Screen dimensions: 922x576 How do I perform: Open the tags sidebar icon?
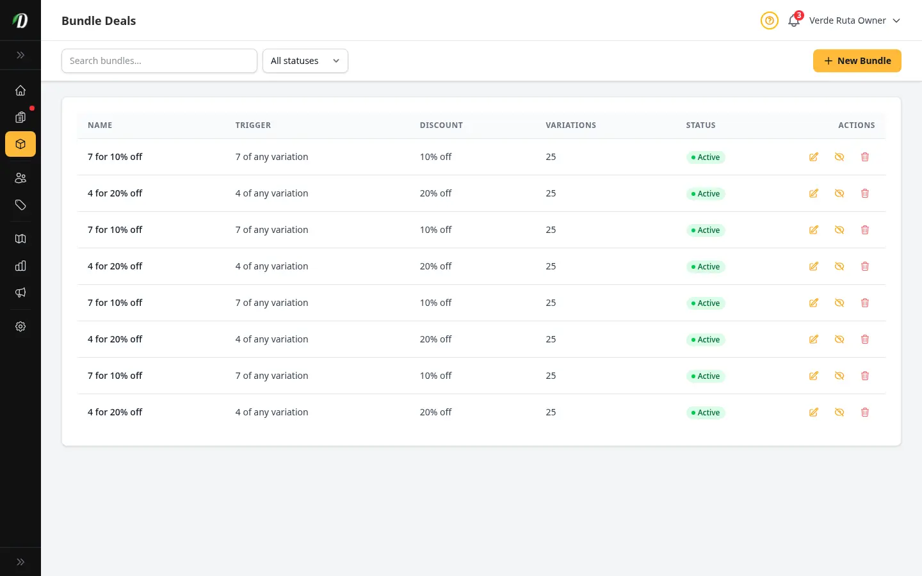[20, 205]
